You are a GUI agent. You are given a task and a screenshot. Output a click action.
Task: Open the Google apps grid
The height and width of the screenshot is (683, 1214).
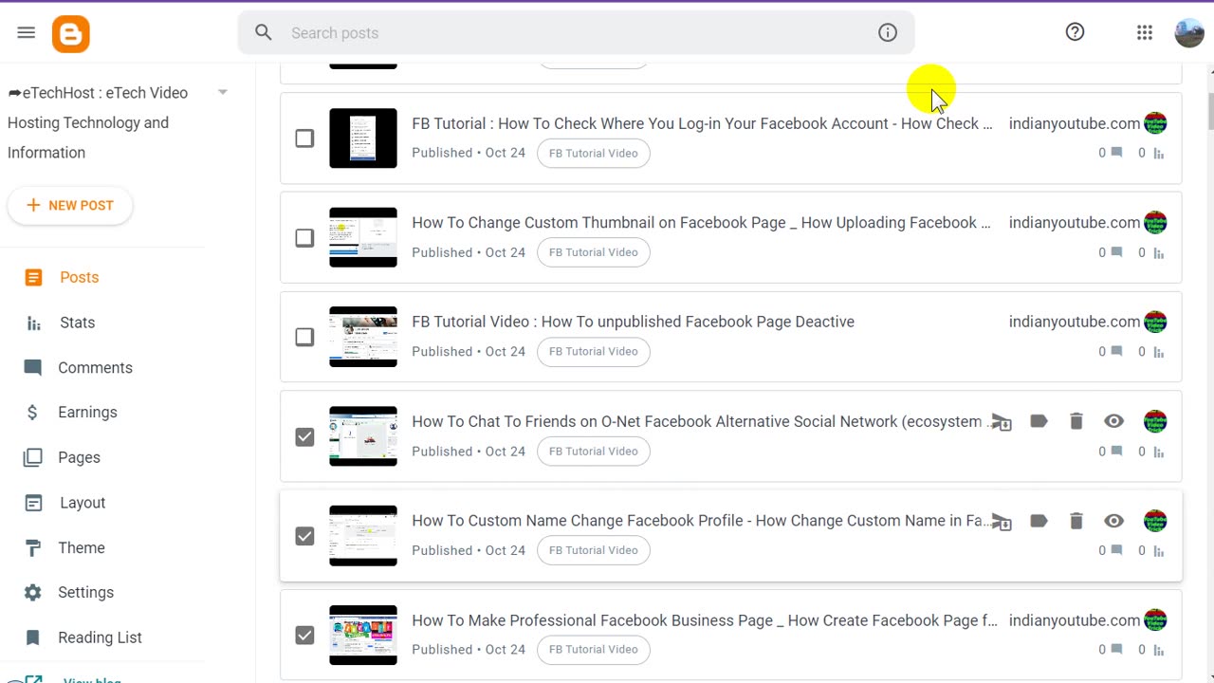(x=1145, y=32)
